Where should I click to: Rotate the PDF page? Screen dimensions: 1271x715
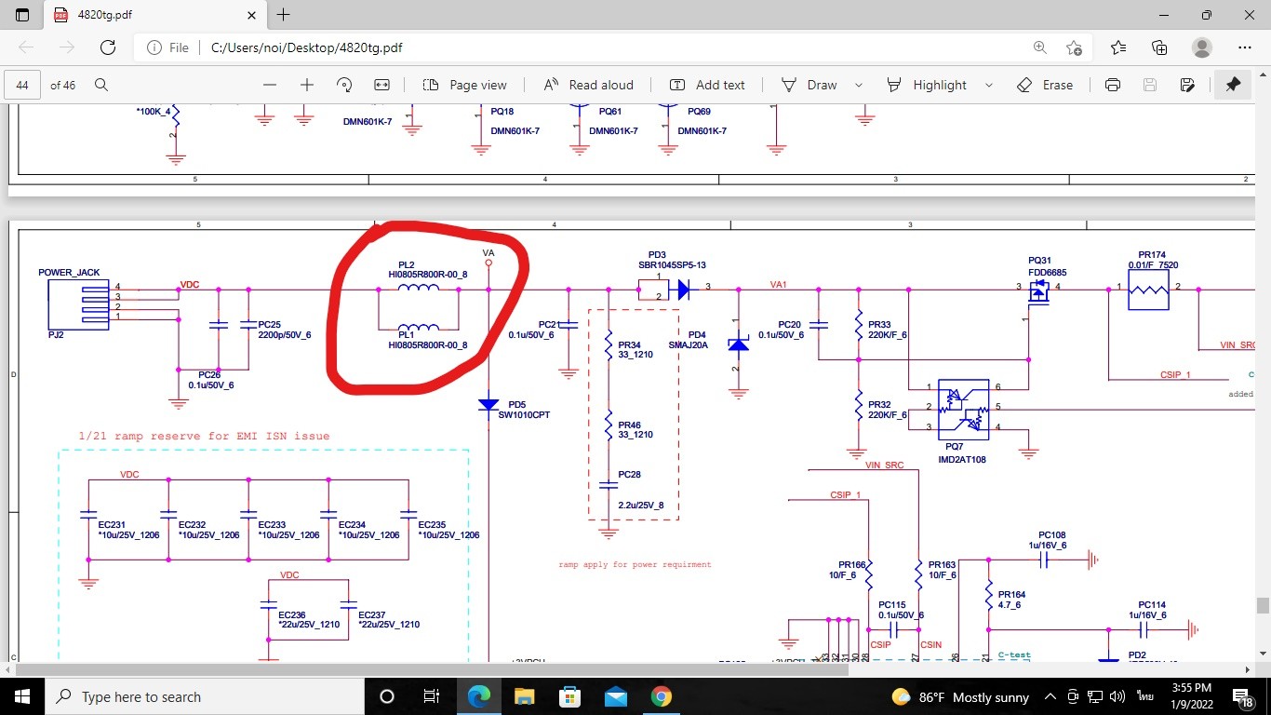[x=344, y=85]
